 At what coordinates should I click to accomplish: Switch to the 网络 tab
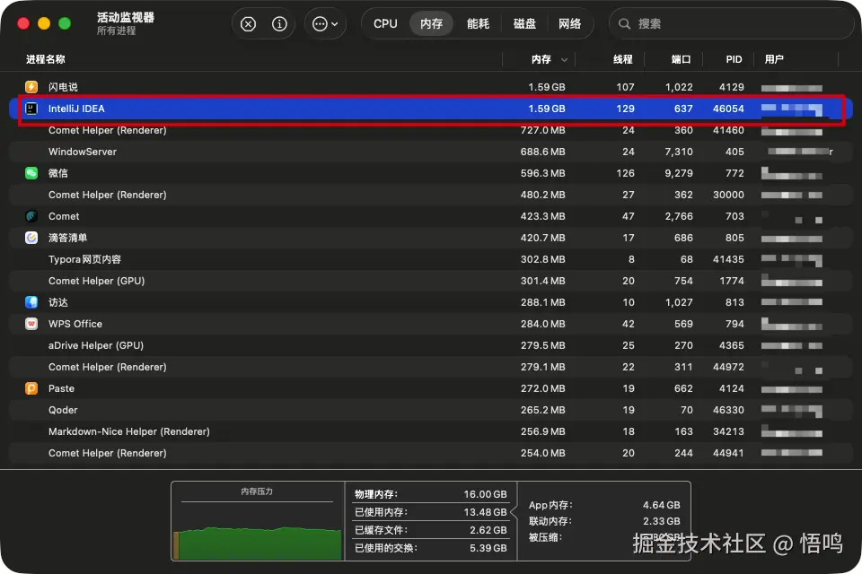tap(569, 24)
